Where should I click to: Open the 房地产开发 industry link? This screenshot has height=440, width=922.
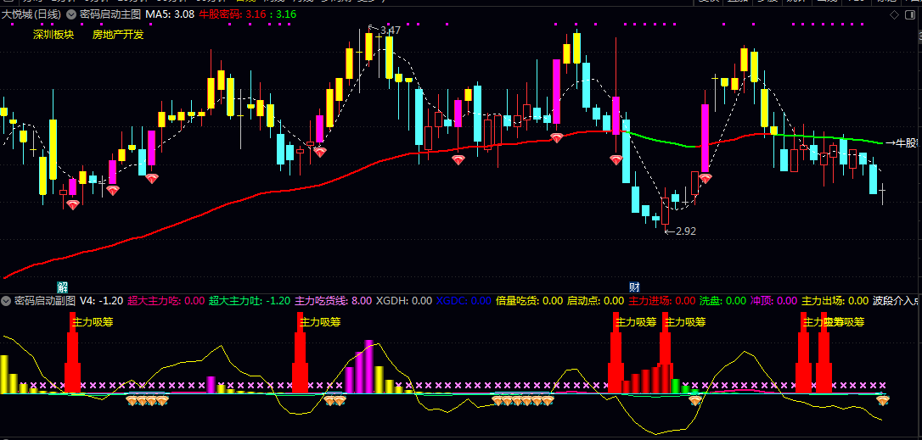coord(118,35)
